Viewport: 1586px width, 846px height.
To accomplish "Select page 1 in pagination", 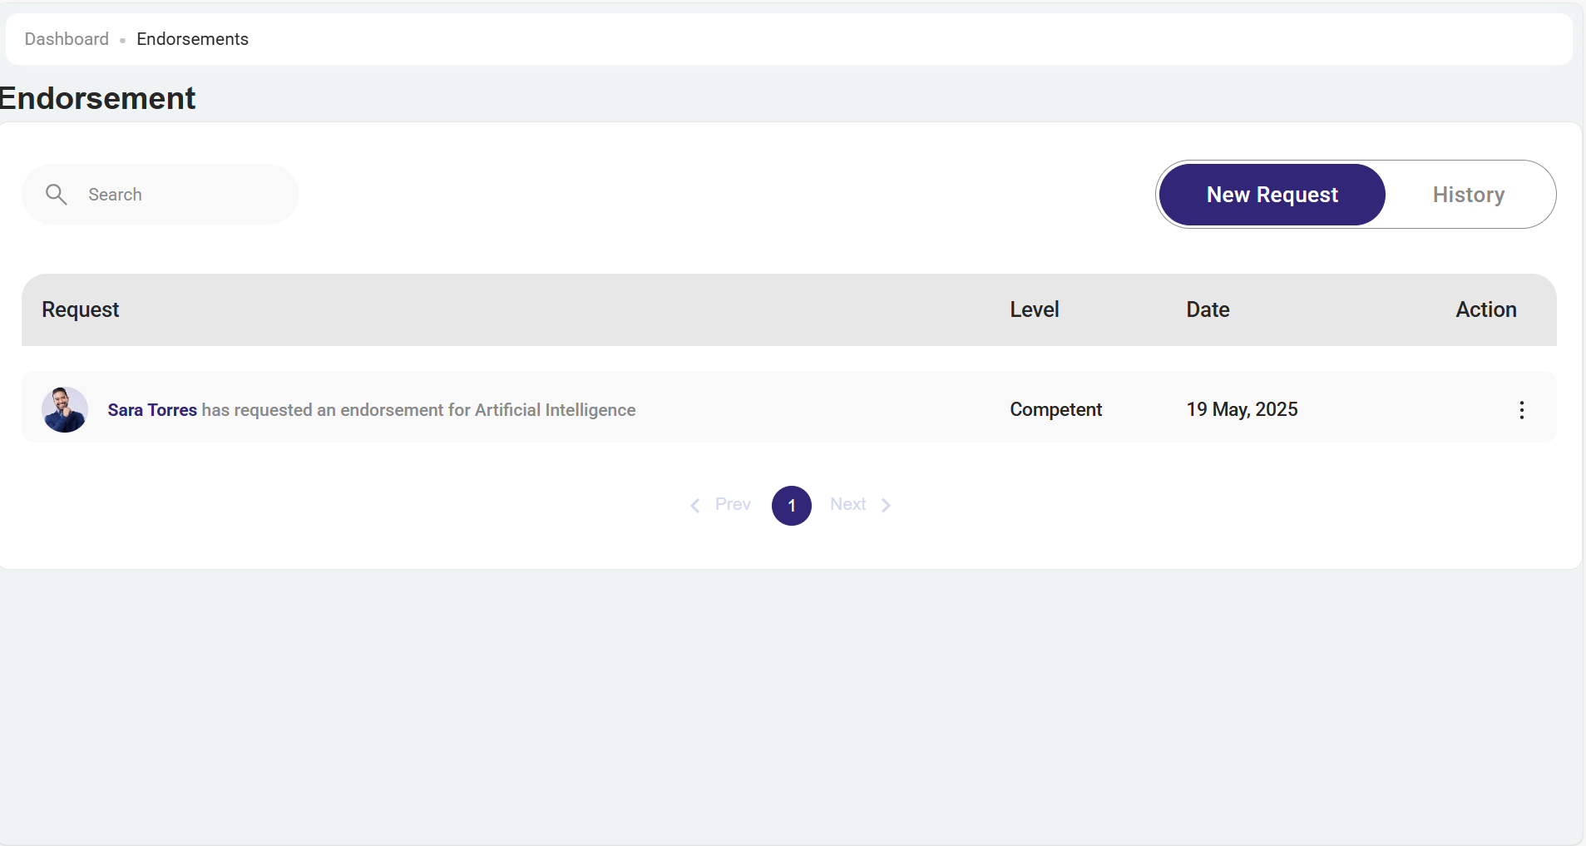I will click(x=791, y=506).
